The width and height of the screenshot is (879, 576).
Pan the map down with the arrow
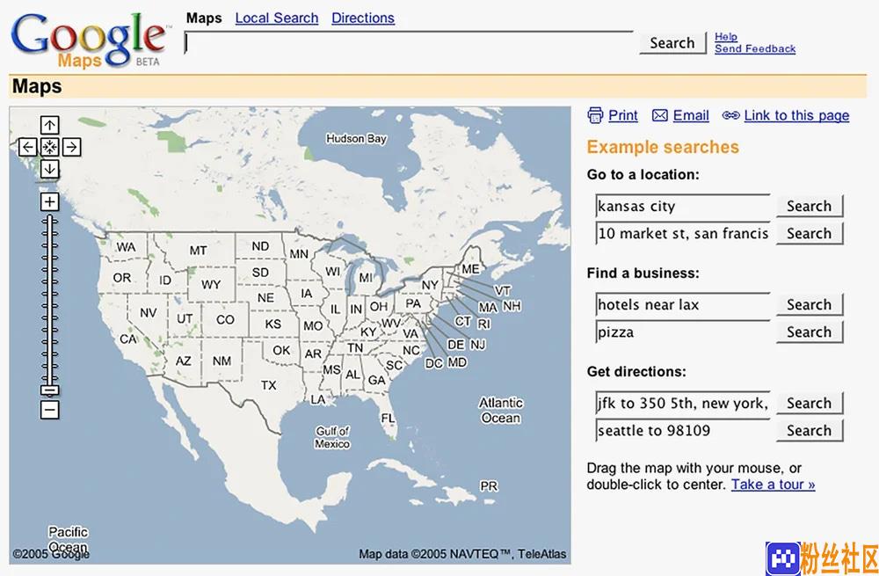click(49, 169)
